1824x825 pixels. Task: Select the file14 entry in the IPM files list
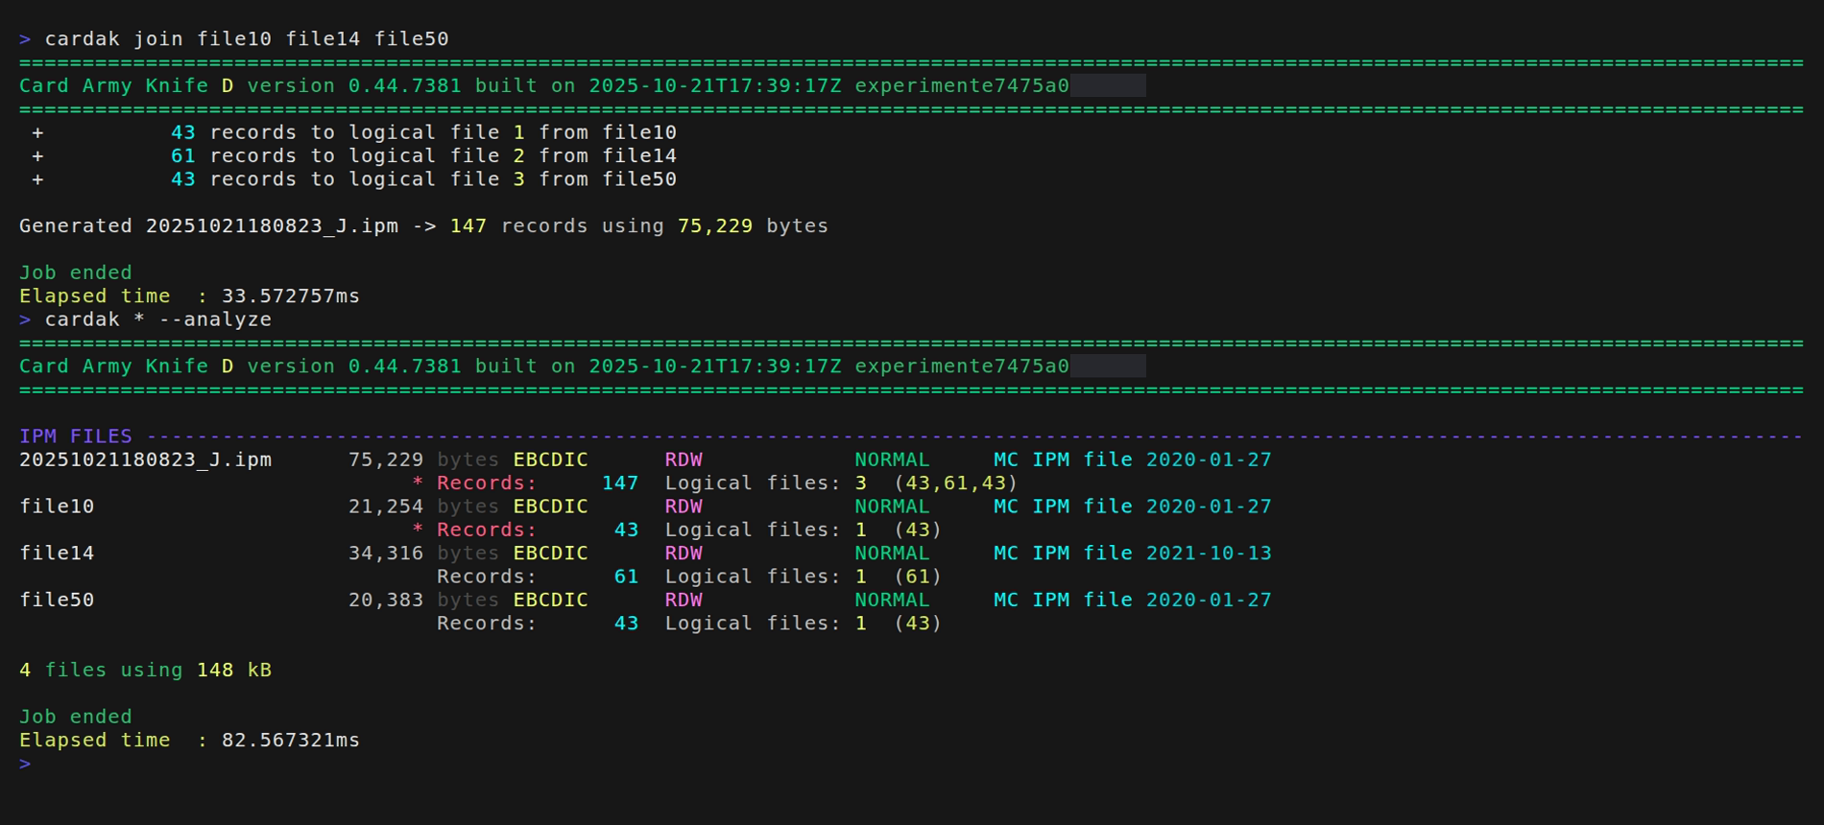click(x=57, y=554)
